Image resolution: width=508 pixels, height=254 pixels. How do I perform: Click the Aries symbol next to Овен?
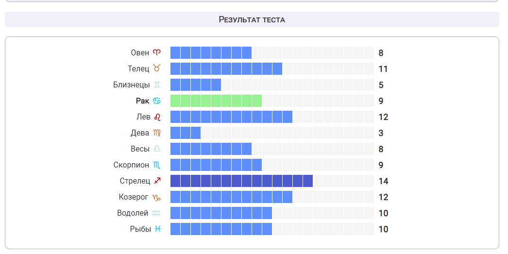156,52
